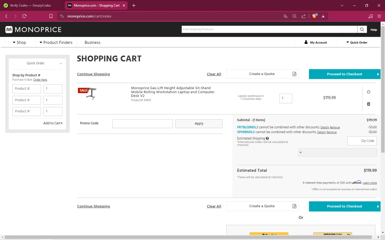Go forward with the browser forward arrow

(15, 16)
